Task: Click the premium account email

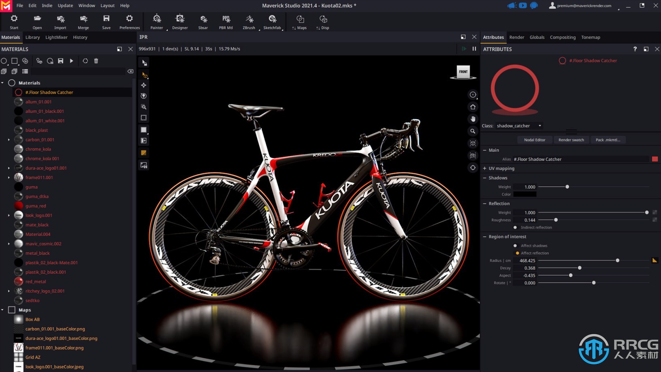Action: point(584,6)
